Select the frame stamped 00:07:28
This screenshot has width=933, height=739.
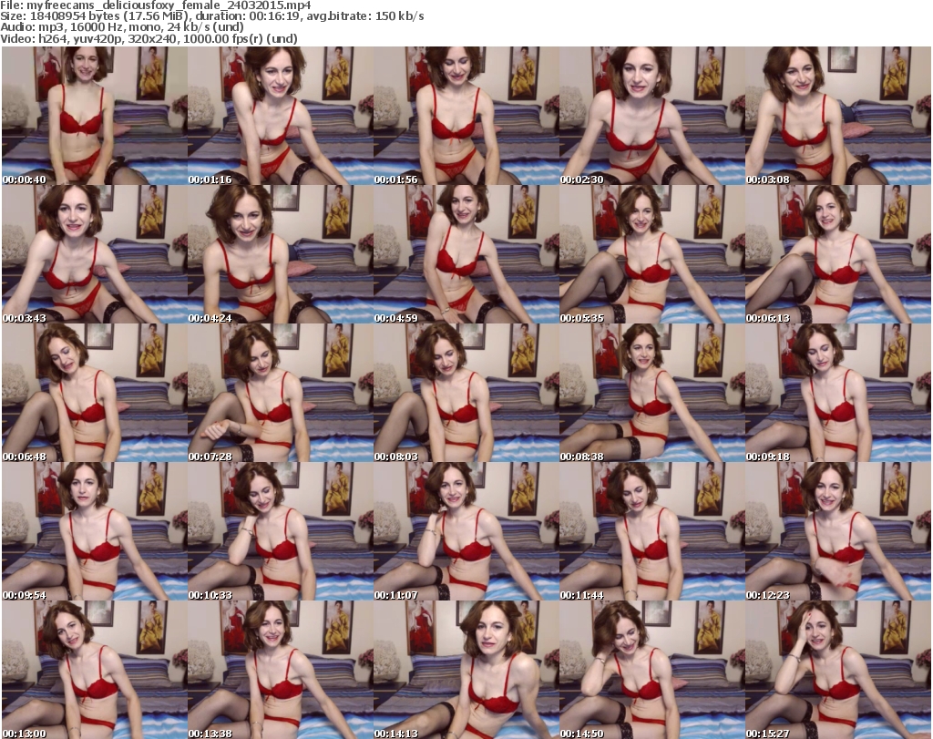point(281,394)
